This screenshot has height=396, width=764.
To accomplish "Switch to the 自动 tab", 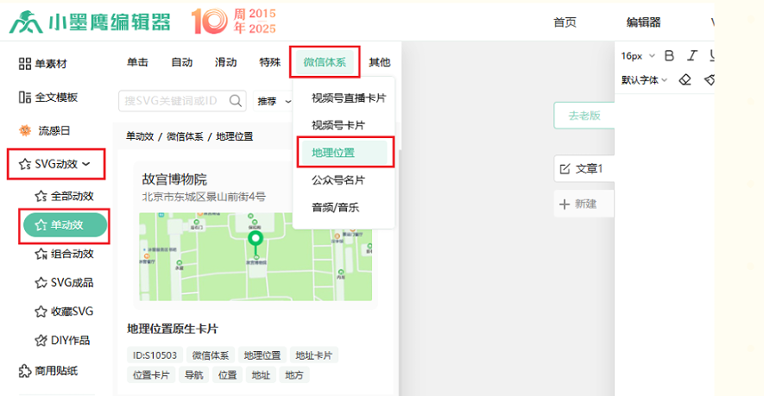I will [x=182, y=62].
